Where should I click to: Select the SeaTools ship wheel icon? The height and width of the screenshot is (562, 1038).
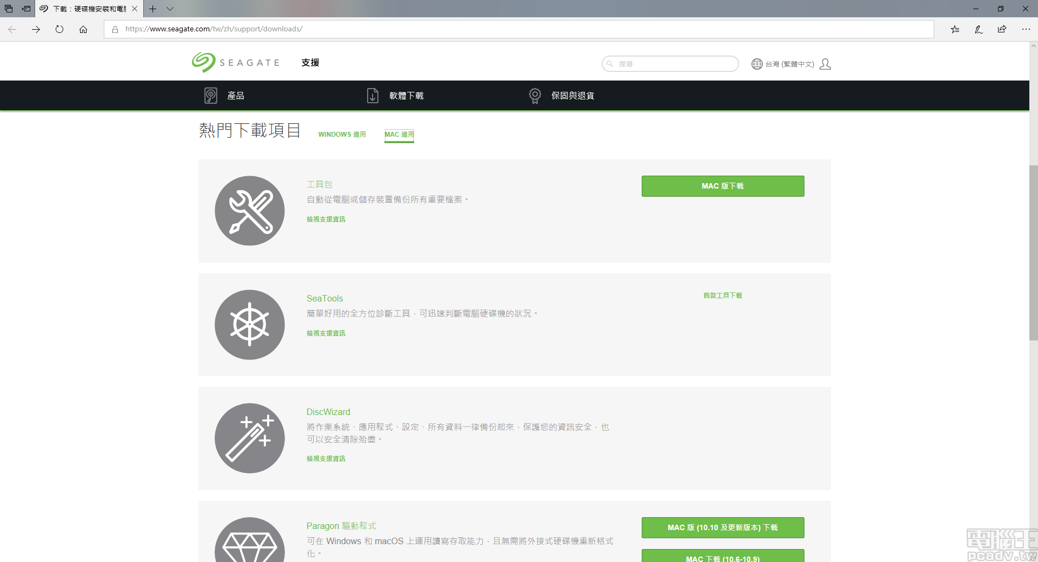pos(249,324)
